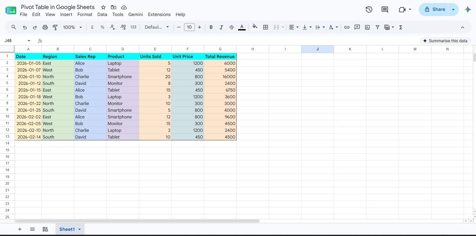The height and width of the screenshot is (236, 476).
Task: Click the Undo arrow
Action: [25, 27]
